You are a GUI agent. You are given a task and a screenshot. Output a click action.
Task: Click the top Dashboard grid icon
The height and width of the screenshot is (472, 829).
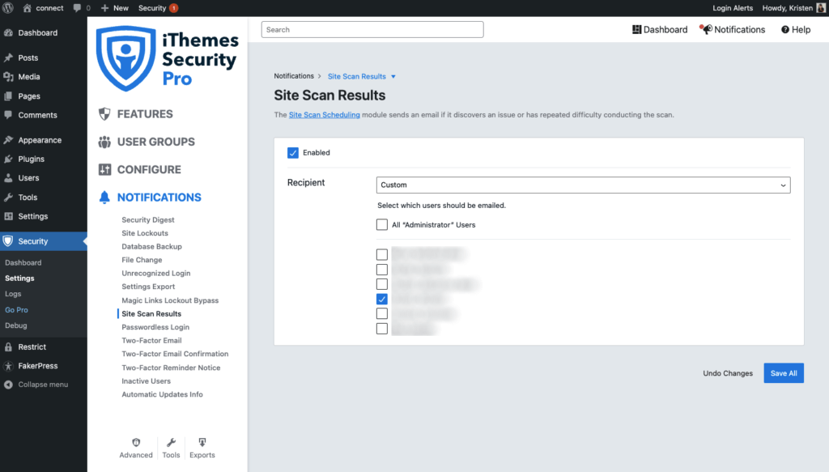[636, 30]
